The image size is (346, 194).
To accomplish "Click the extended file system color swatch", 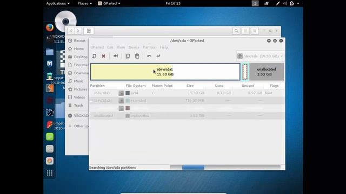I will click(128, 101).
